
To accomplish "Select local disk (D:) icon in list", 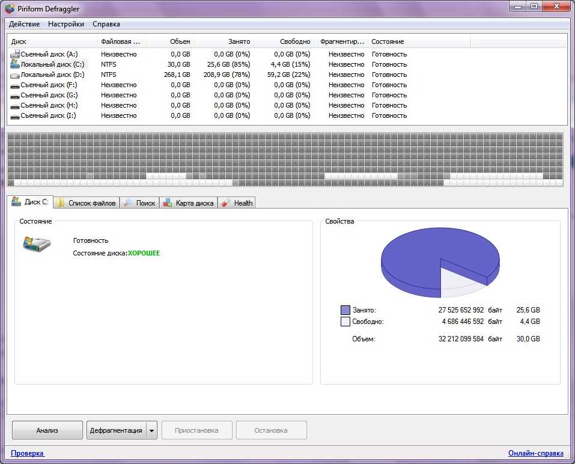I will [15, 75].
